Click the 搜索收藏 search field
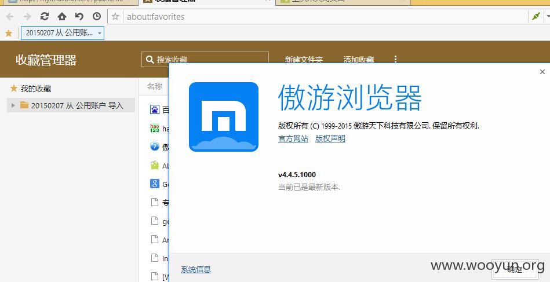 (205, 60)
